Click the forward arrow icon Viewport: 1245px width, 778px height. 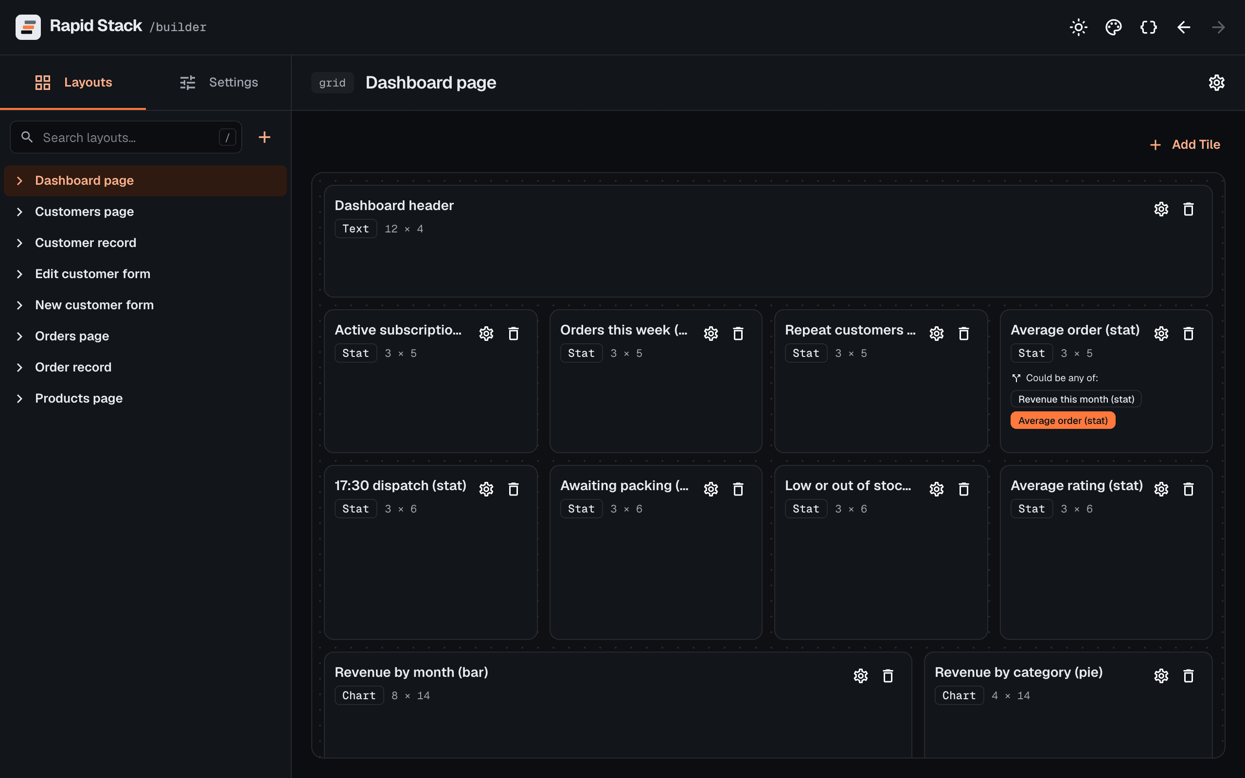(x=1218, y=27)
